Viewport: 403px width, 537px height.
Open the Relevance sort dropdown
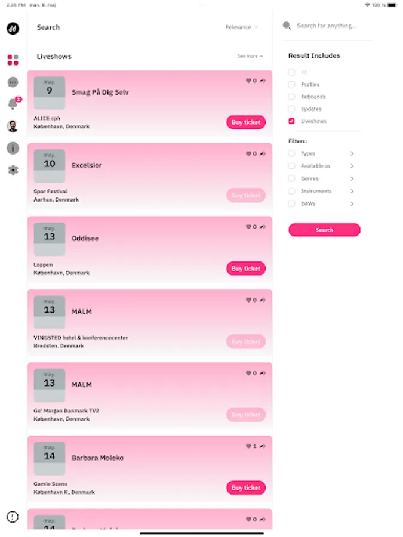point(242,27)
